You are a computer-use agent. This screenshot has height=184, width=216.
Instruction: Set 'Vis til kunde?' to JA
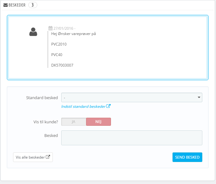[x=74, y=122]
